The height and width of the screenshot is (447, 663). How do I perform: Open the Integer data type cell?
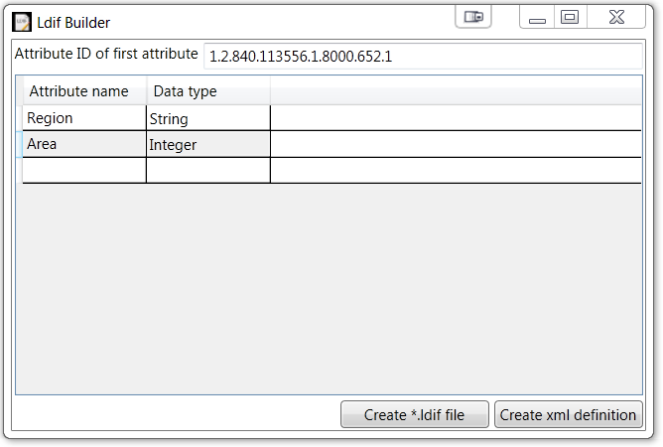coord(207,144)
